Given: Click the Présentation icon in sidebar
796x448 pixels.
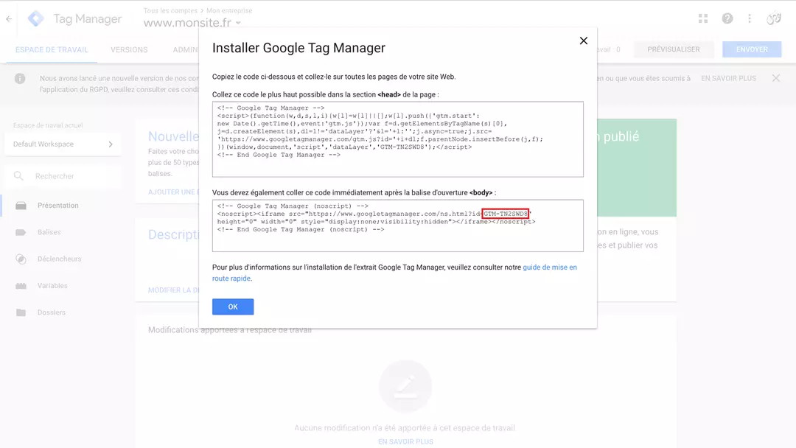Looking at the screenshot, I should (x=21, y=206).
